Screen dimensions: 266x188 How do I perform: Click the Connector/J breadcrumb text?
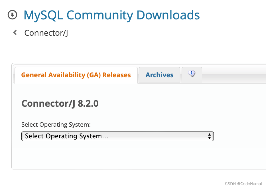[46, 33]
